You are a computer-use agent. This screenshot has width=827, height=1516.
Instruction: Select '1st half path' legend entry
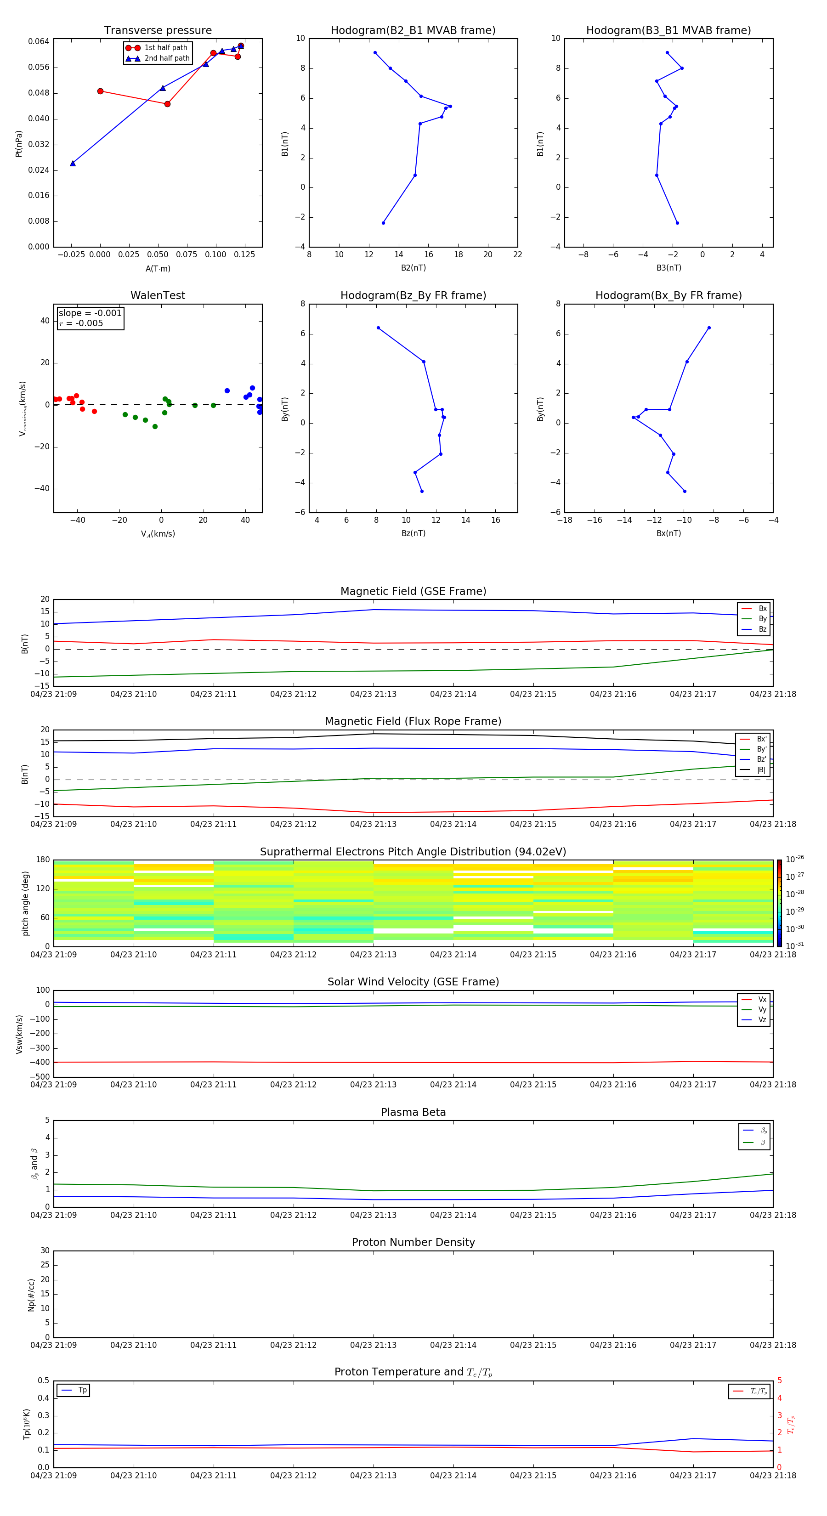coord(157,48)
